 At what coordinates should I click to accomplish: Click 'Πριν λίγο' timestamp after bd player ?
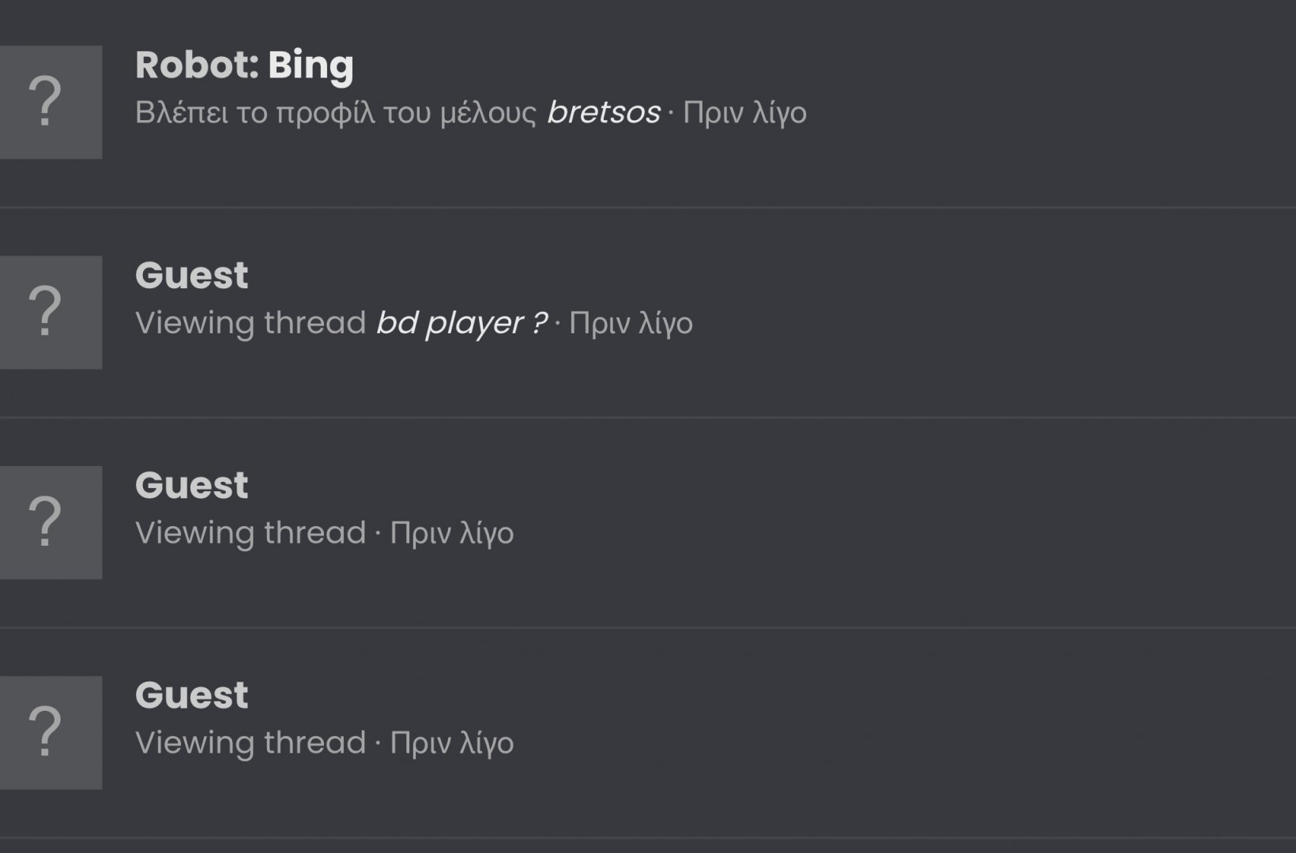coord(631,323)
